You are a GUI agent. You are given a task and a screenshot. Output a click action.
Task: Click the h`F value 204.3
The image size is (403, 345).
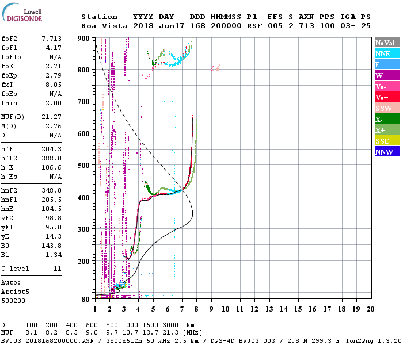coord(52,149)
